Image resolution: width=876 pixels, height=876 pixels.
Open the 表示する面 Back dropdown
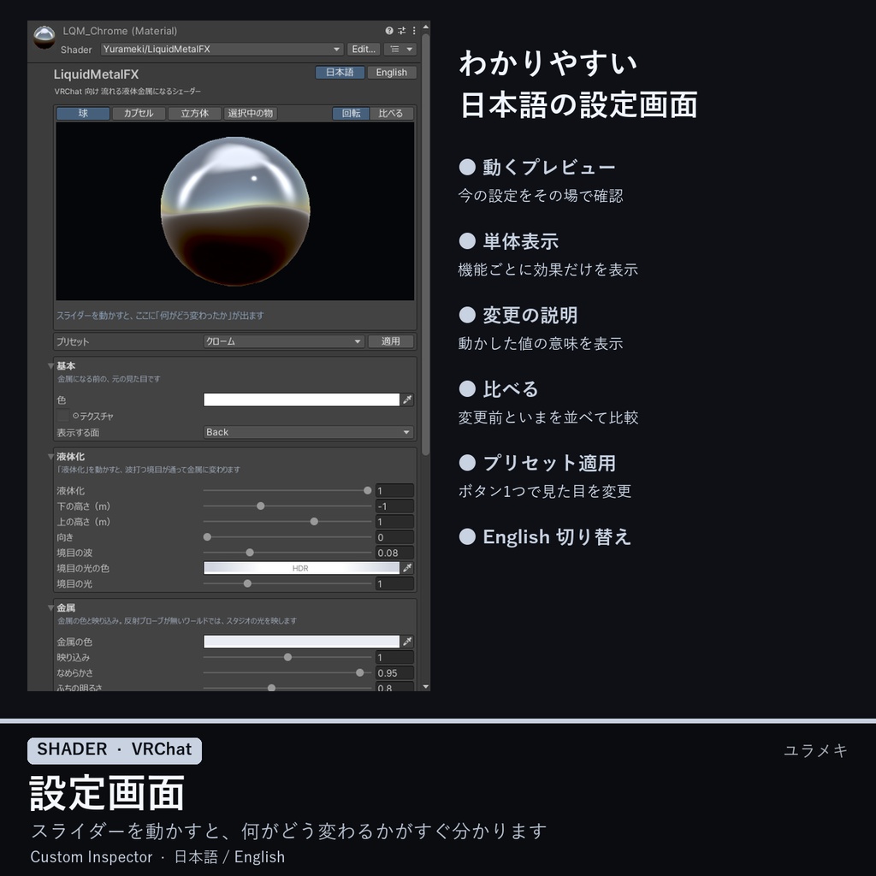308,432
